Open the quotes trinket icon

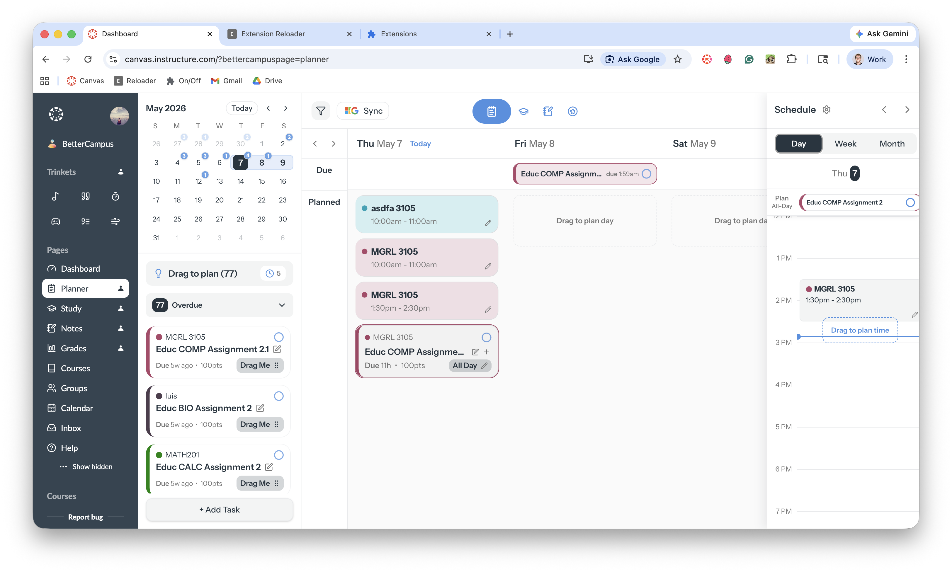pyautogui.click(x=85, y=197)
